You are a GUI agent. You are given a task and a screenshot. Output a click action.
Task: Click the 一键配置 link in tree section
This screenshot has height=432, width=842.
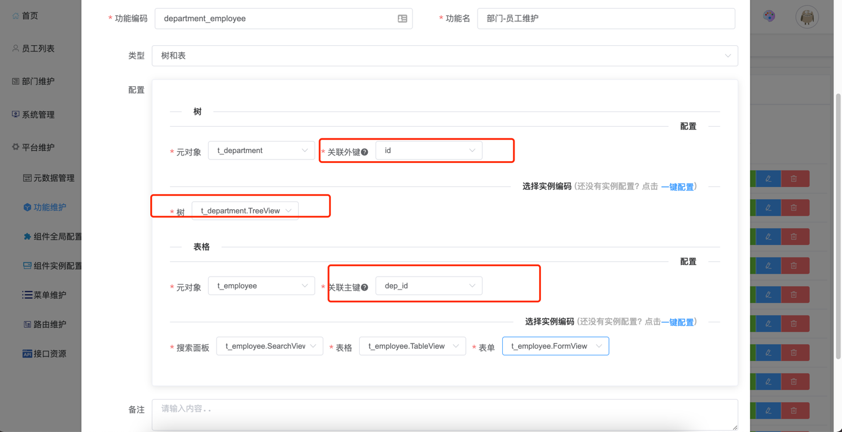point(677,187)
